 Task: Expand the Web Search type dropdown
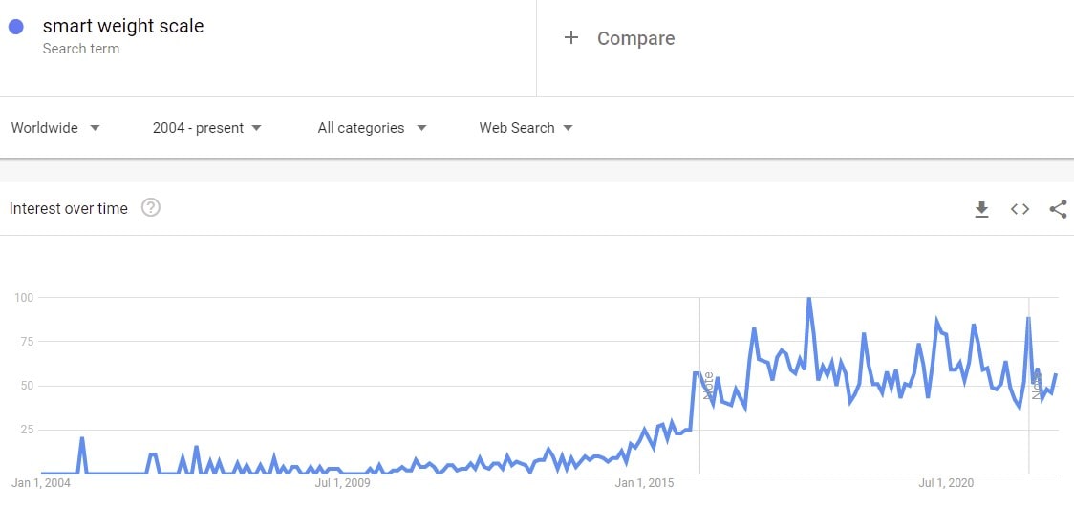coord(526,128)
